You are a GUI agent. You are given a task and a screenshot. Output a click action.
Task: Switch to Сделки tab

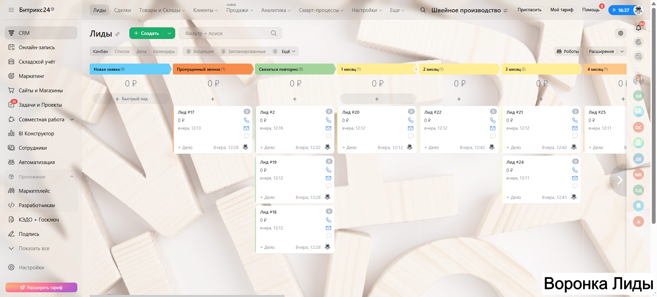coord(123,10)
